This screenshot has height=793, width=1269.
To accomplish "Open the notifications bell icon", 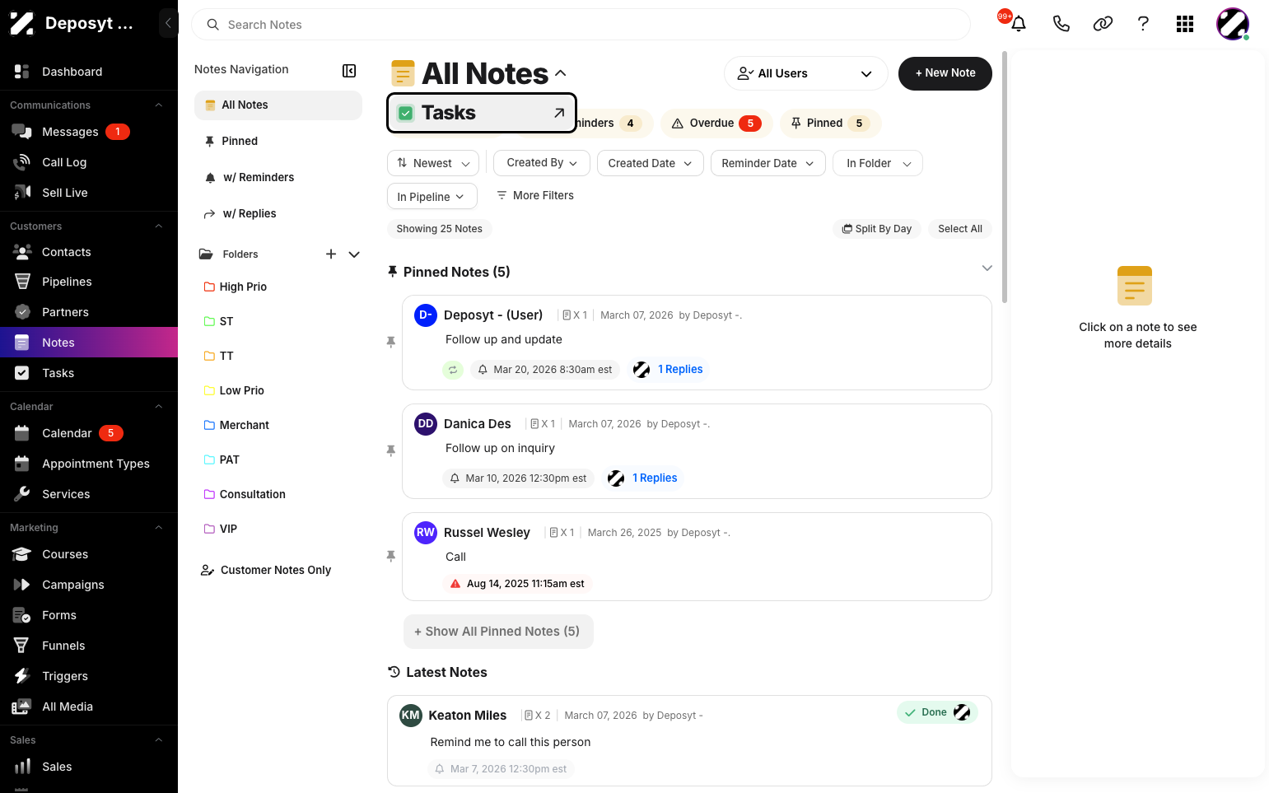I will point(1019,24).
